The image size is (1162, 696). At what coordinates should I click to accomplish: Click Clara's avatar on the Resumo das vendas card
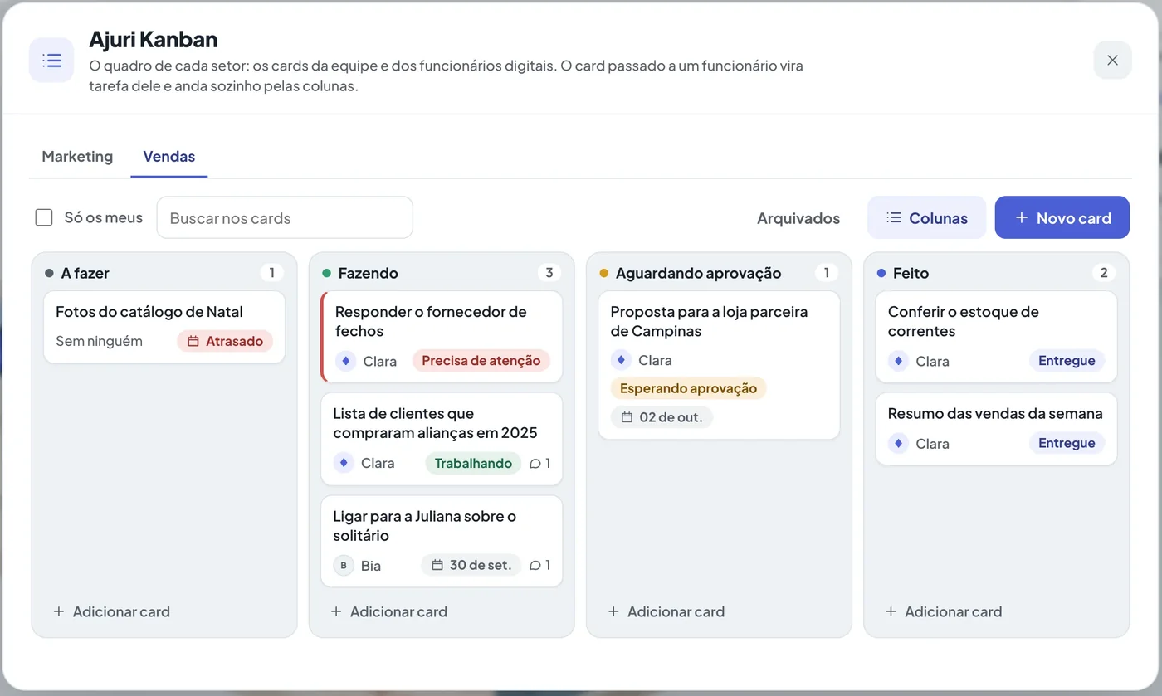[898, 443]
